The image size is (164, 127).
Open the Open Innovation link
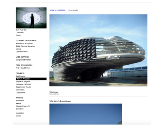tap(22, 52)
